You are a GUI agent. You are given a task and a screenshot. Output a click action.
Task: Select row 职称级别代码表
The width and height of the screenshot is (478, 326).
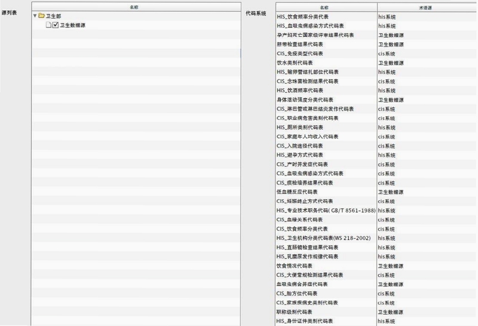click(376, 312)
